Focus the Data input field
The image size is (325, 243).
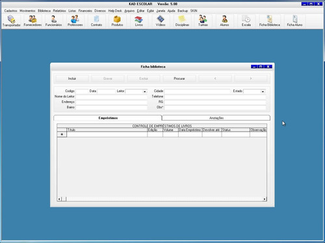click(107, 91)
